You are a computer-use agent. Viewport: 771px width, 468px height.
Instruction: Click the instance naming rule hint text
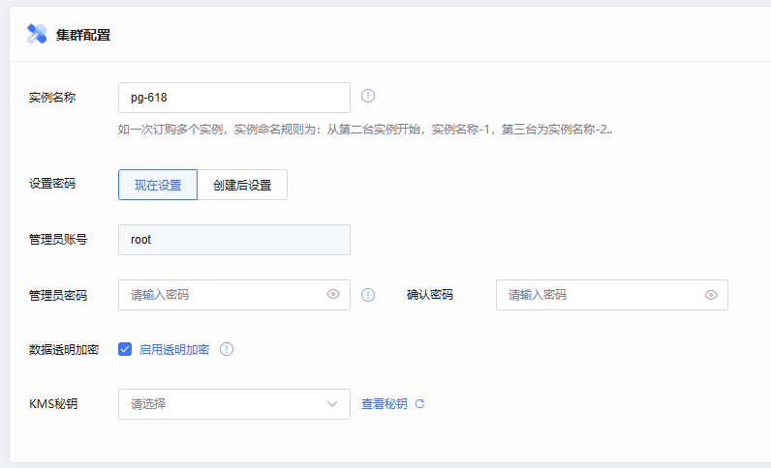tap(365, 129)
